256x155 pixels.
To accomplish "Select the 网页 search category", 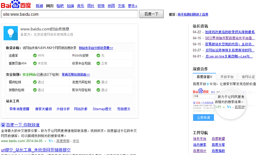I will [50, 6].
